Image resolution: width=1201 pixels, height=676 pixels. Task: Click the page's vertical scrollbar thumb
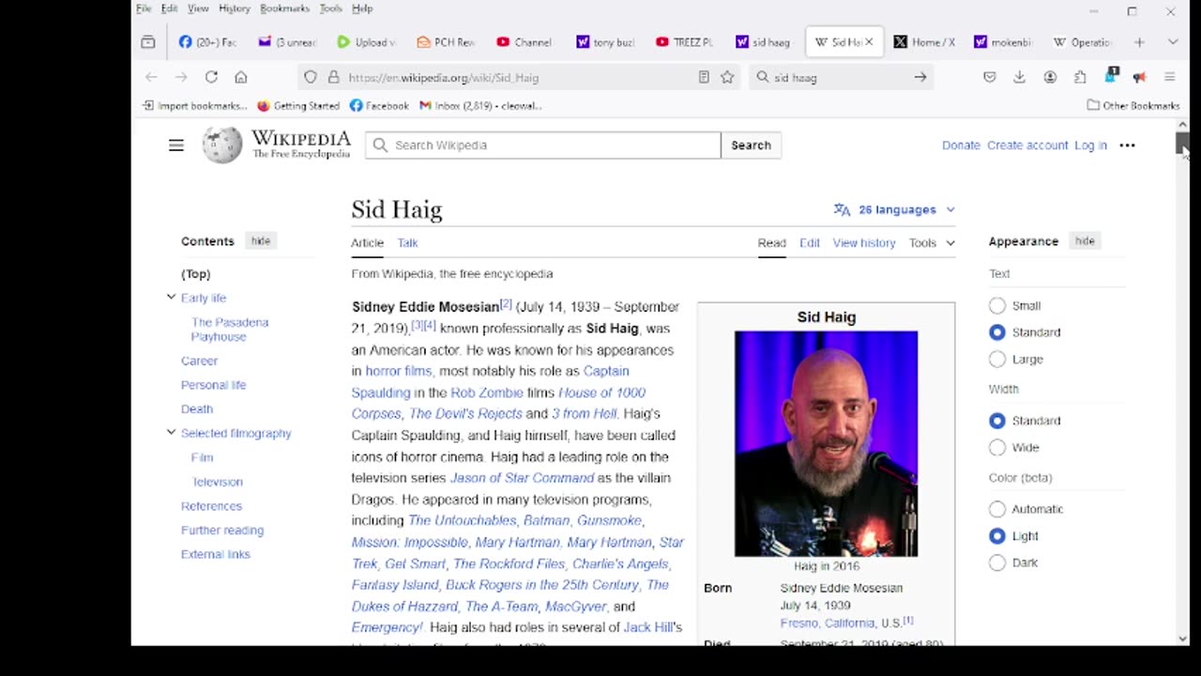point(1181,144)
